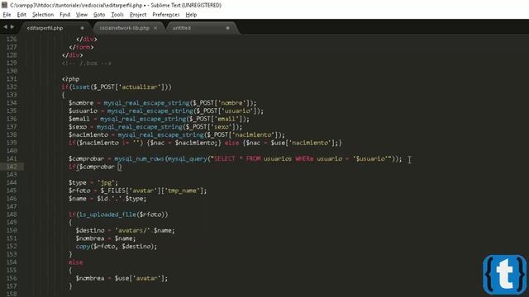529x297 pixels.
Task: Click the <?php opening tag
Action: 70,79
